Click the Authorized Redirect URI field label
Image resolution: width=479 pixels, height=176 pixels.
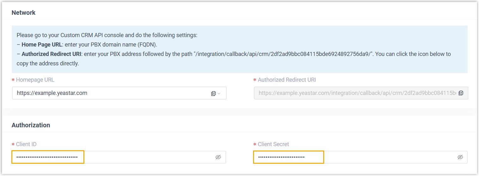[x=287, y=80]
